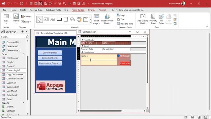The image size is (211, 119).
Task: Switch to the Home tab
Action: click(x=14, y=10)
